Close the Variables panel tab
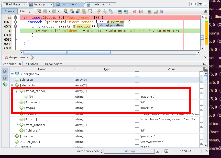Viewport: 221px width, 158px height. pos(20,64)
